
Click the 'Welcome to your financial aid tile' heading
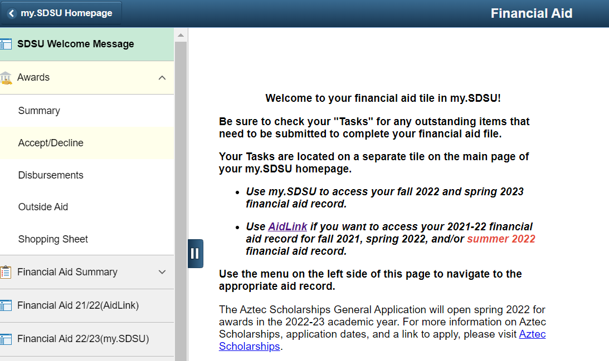(383, 98)
